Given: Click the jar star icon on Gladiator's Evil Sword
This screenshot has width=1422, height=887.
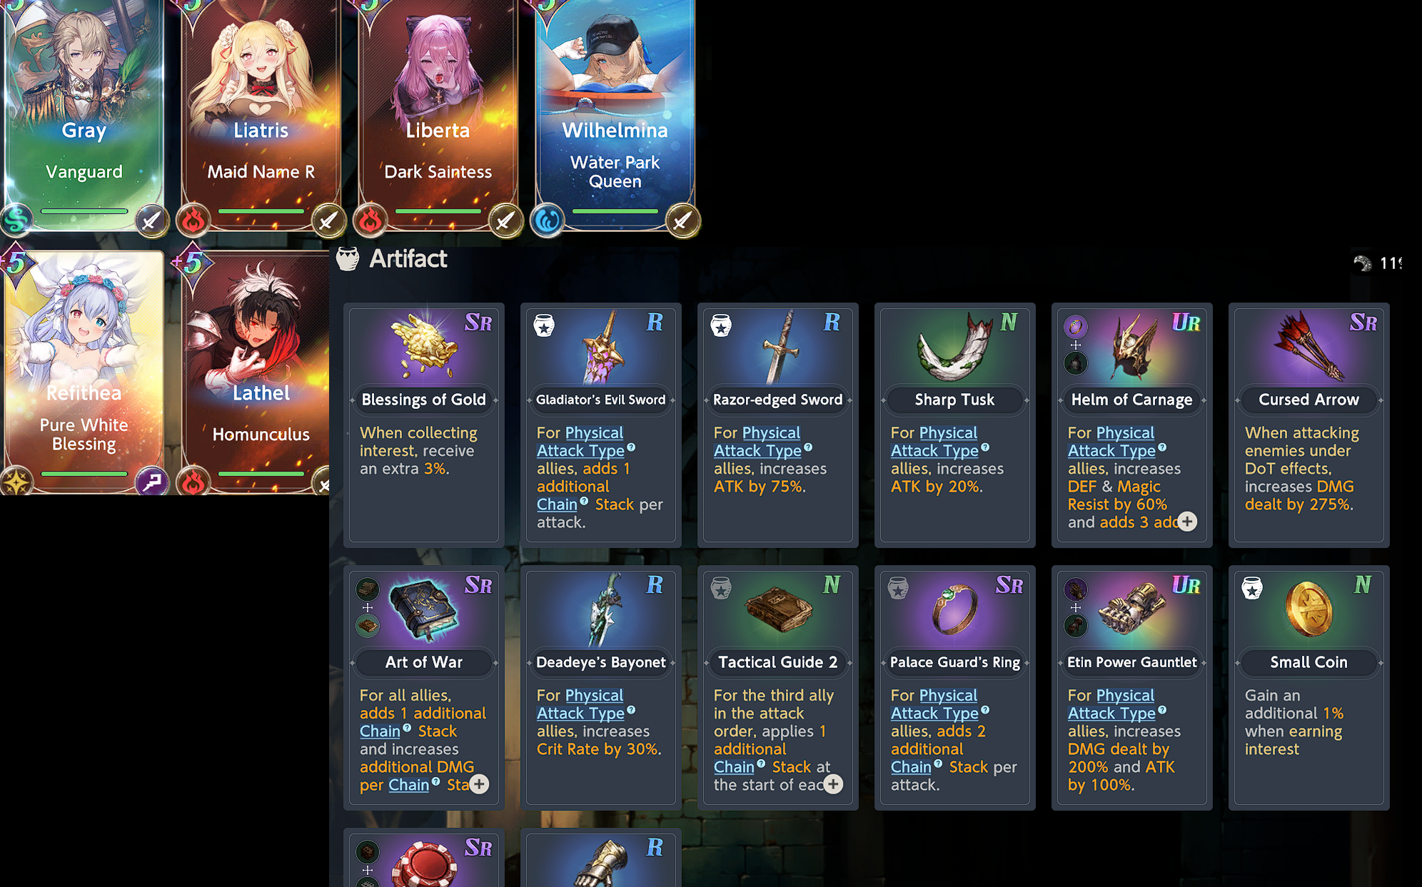Looking at the screenshot, I should pos(544,325).
